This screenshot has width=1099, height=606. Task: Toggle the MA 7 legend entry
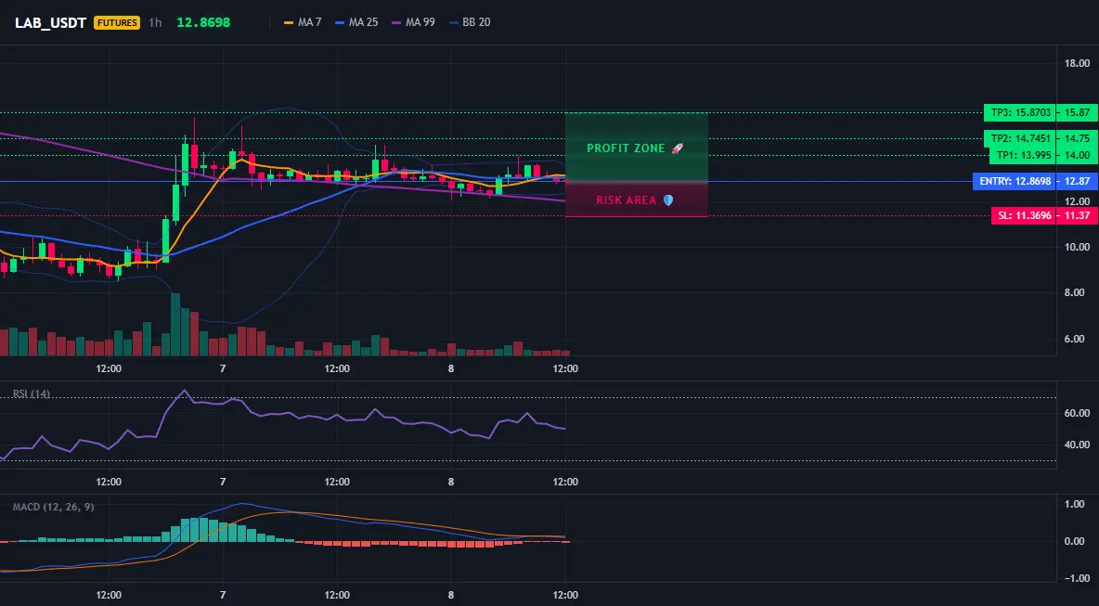[x=303, y=22]
